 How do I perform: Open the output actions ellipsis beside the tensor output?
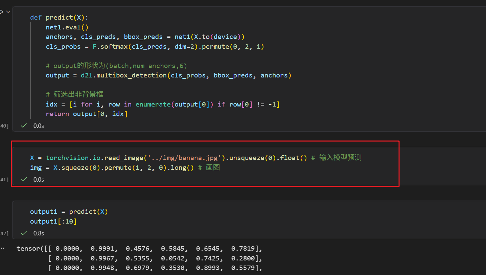pyautogui.click(x=3, y=249)
